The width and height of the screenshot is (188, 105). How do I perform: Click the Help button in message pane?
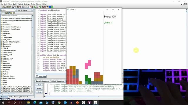pos(39,92)
